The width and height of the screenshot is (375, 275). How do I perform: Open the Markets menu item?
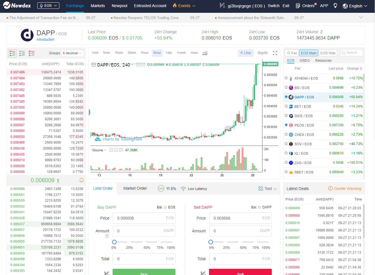click(x=98, y=6)
